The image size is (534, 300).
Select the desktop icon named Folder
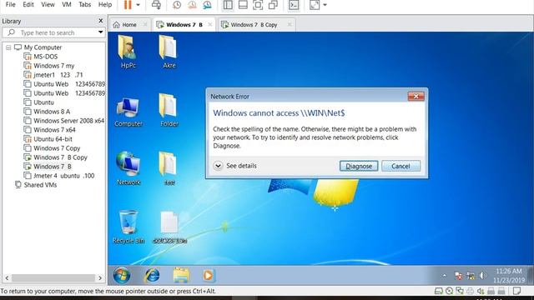pyautogui.click(x=169, y=110)
